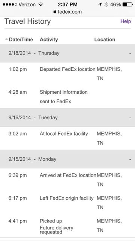This screenshot has height=241, width=135.
Task: Collapse the 9/16/2014 Tuesday section
Action: [x=130, y=118]
